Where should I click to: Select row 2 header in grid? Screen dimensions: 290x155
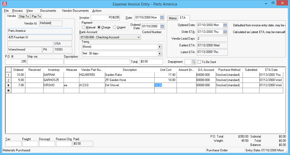coord(9,80)
